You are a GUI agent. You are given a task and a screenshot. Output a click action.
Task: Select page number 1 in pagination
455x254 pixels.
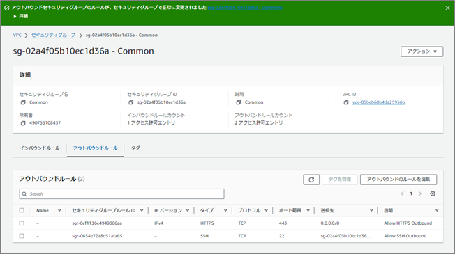pos(411,194)
